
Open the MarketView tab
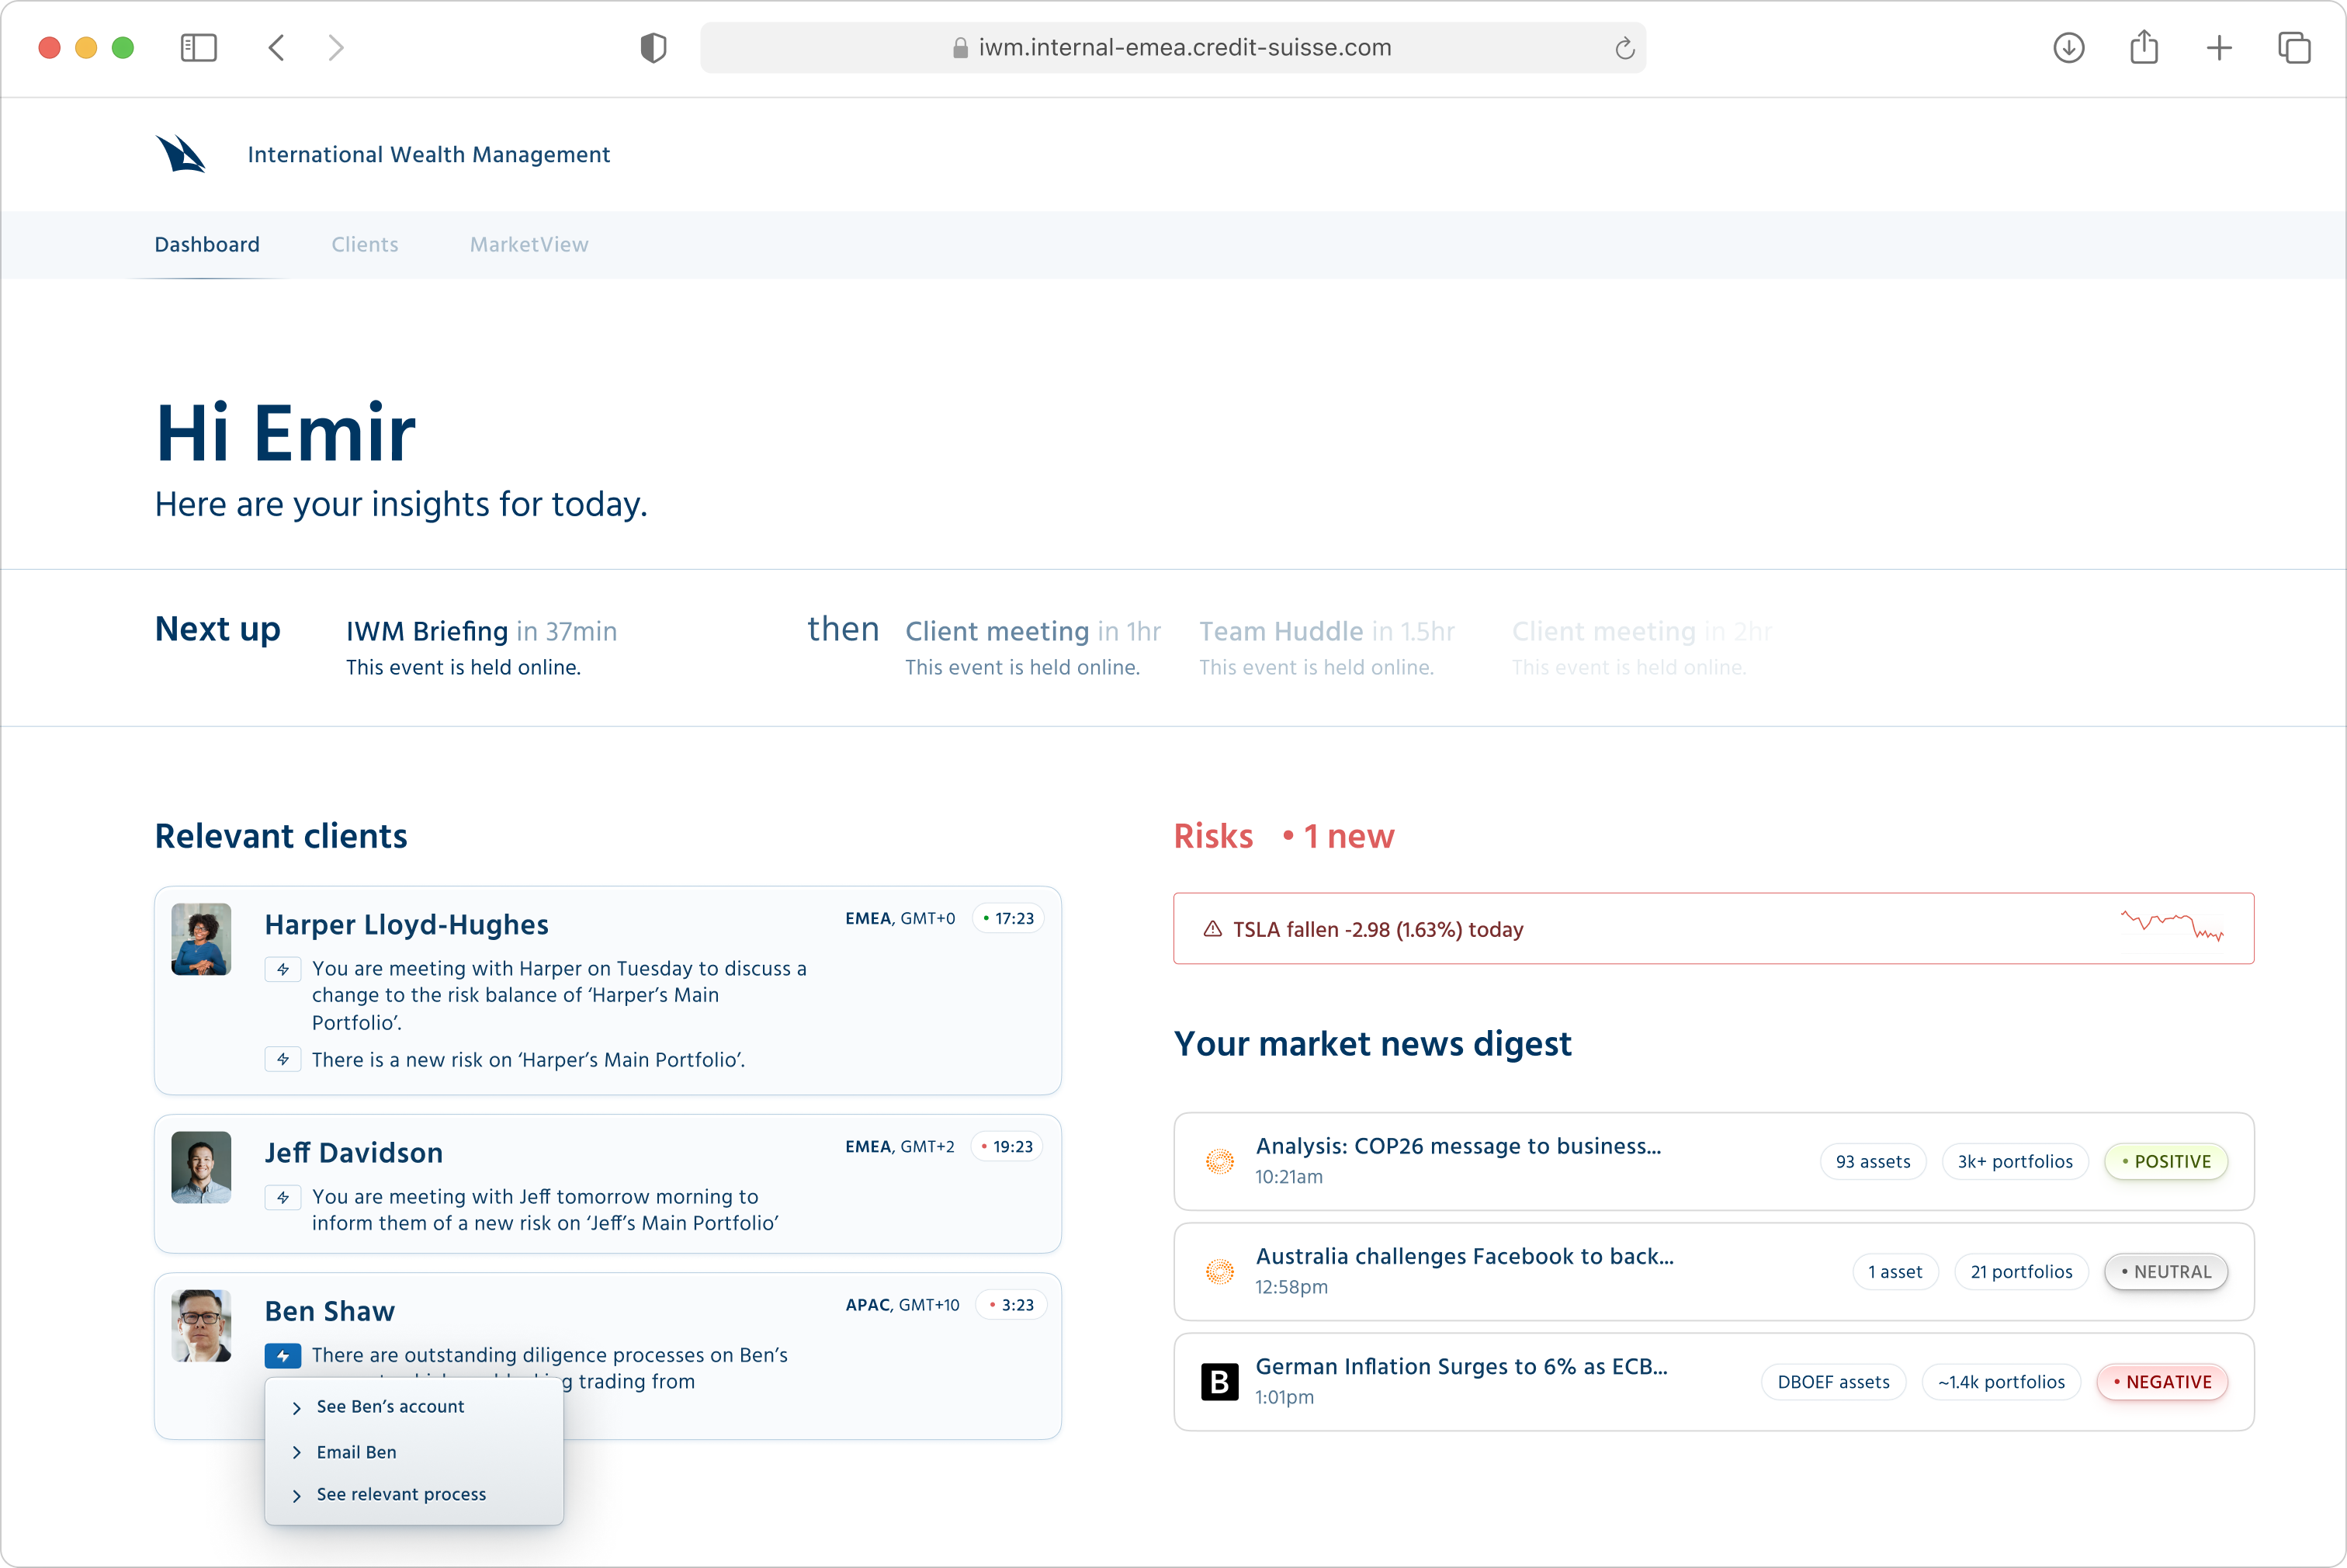pyautogui.click(x=529, y=244)
